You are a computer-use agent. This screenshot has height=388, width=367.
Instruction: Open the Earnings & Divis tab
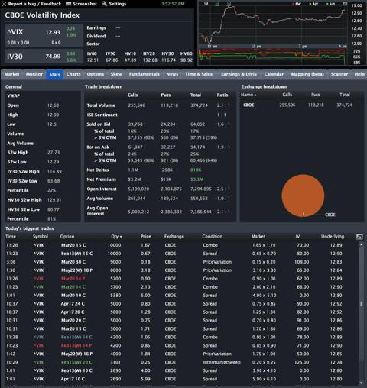pyautogui.click(x=239, y=74)
